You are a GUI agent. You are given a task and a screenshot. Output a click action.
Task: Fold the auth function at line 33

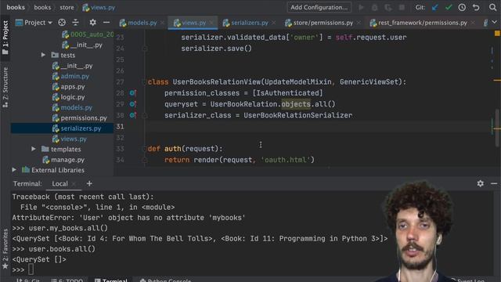[144, 149]
